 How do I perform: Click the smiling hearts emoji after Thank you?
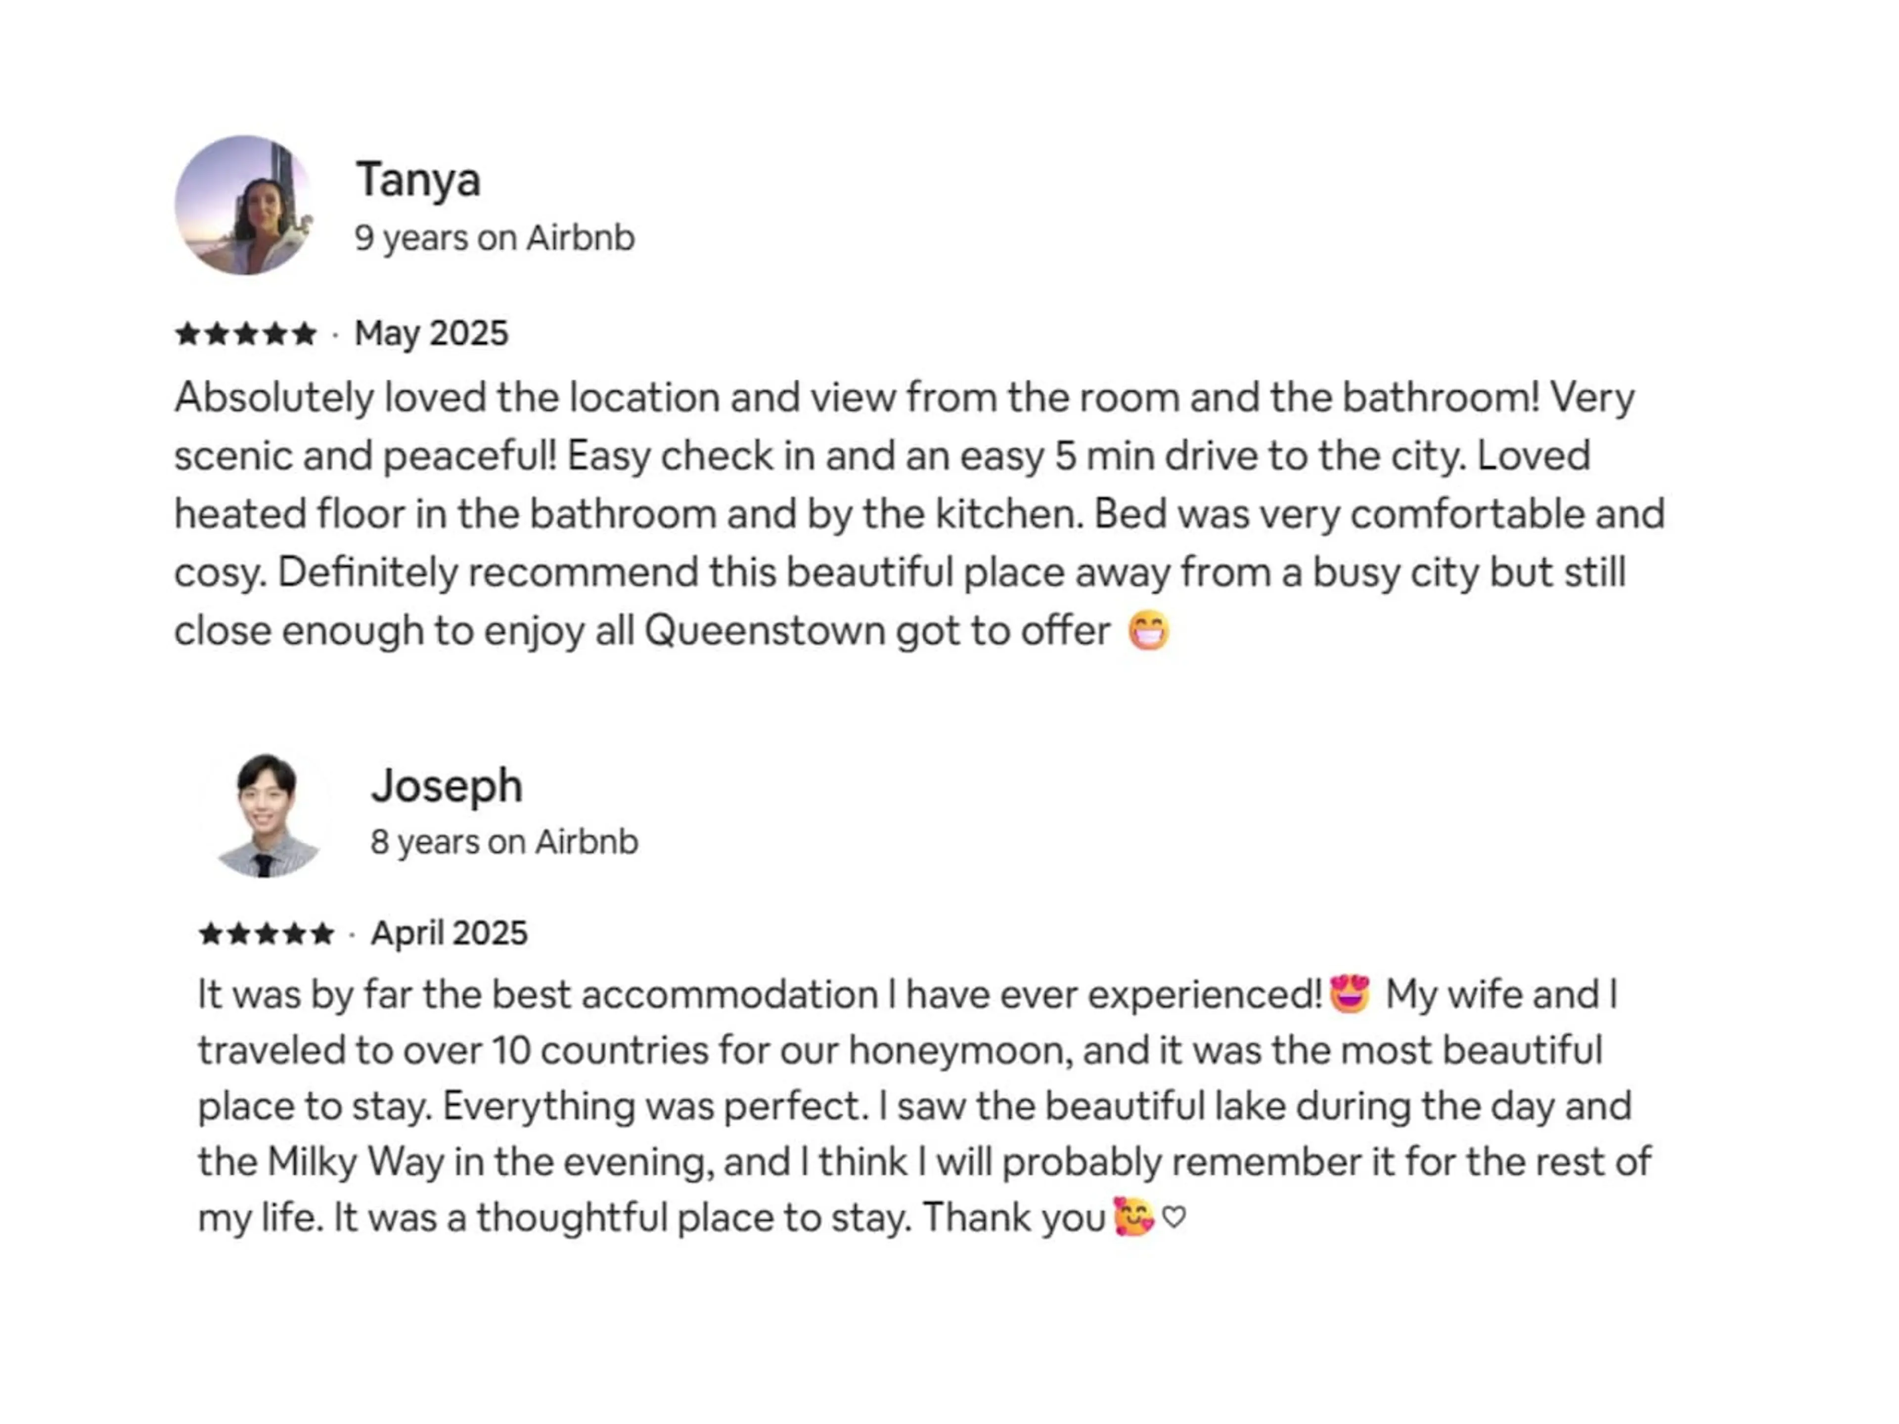coord(1133,1216)
